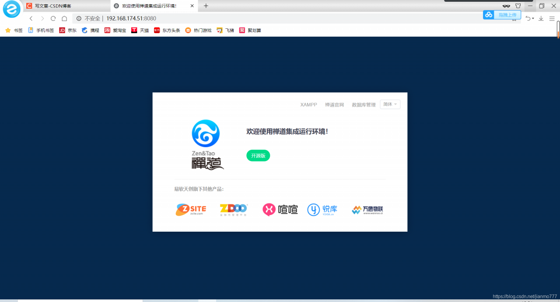This screenshot has height=302, width=560.
Task: Switch to the 写文章-CSDN博客 tab
Action: pos(66,6)
